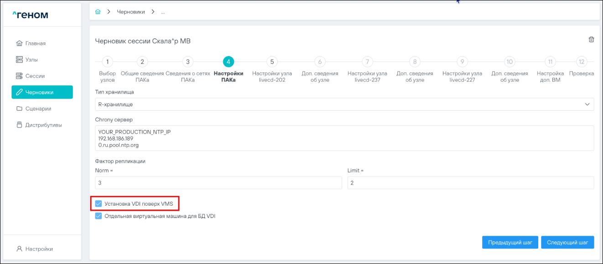Open Настройки via user icon
603x264 pixels.
[x=19, y=249]
